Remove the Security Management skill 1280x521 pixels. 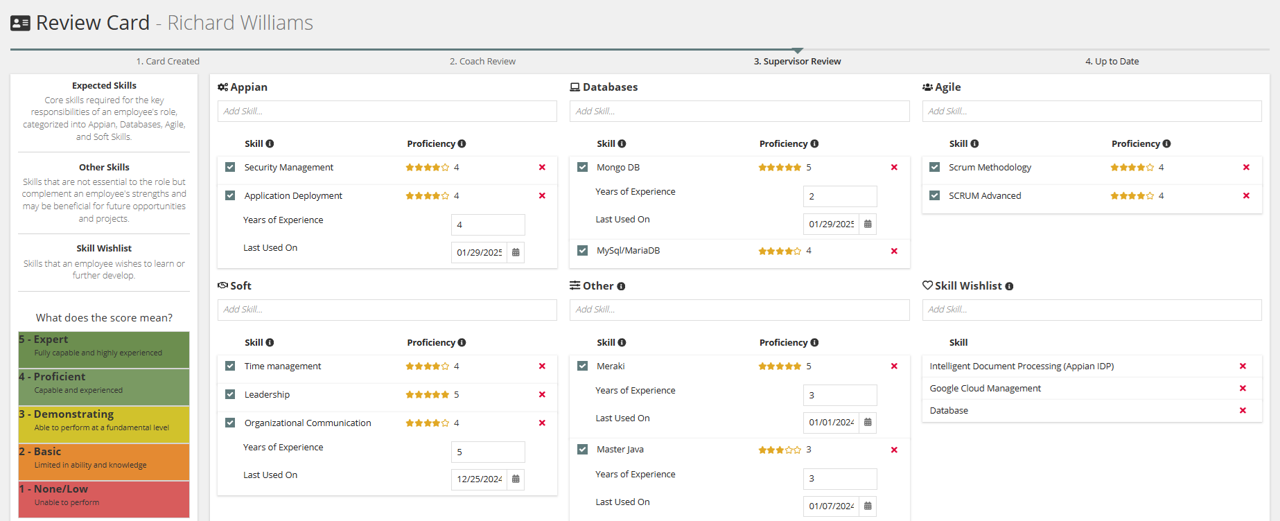pyautogui.click(x=542, y=168)
